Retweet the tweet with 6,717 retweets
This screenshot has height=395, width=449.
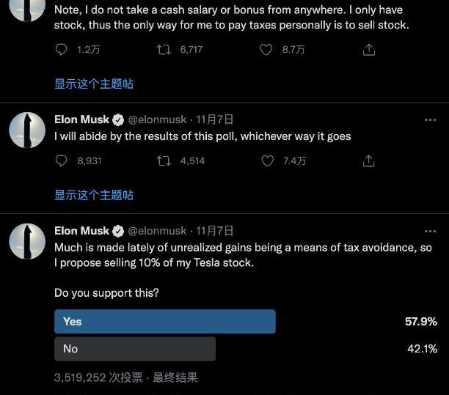point(164,50)
